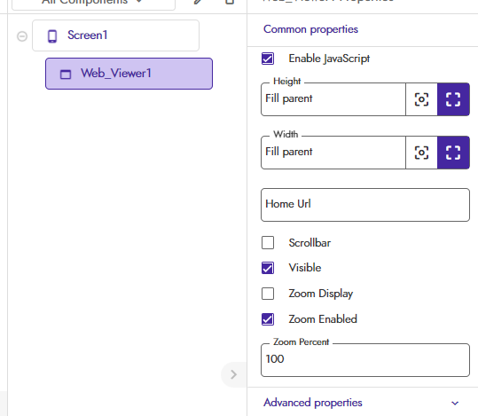Collapse the Screen1 tree node
The image size is (478, 416).
22,36
